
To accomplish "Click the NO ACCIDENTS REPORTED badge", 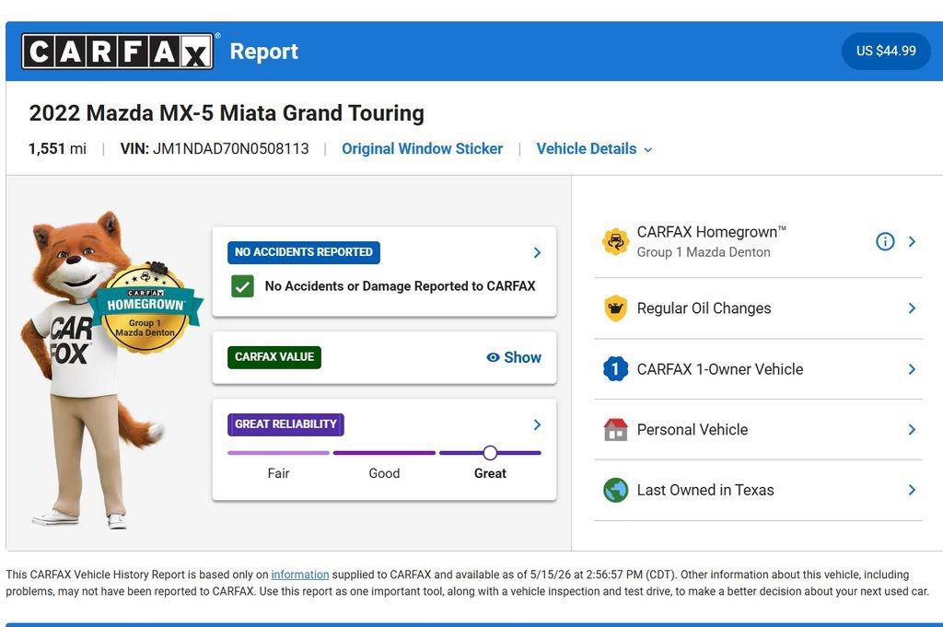I will tap(304, 252).
